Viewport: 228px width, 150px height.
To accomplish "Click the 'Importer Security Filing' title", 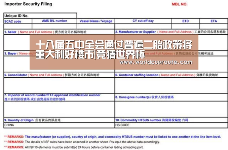I will click(x=28, y=4).
